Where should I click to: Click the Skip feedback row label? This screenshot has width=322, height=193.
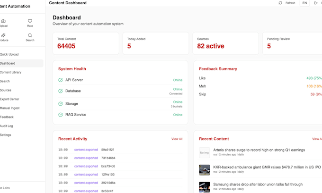click(x=203, y=94)
